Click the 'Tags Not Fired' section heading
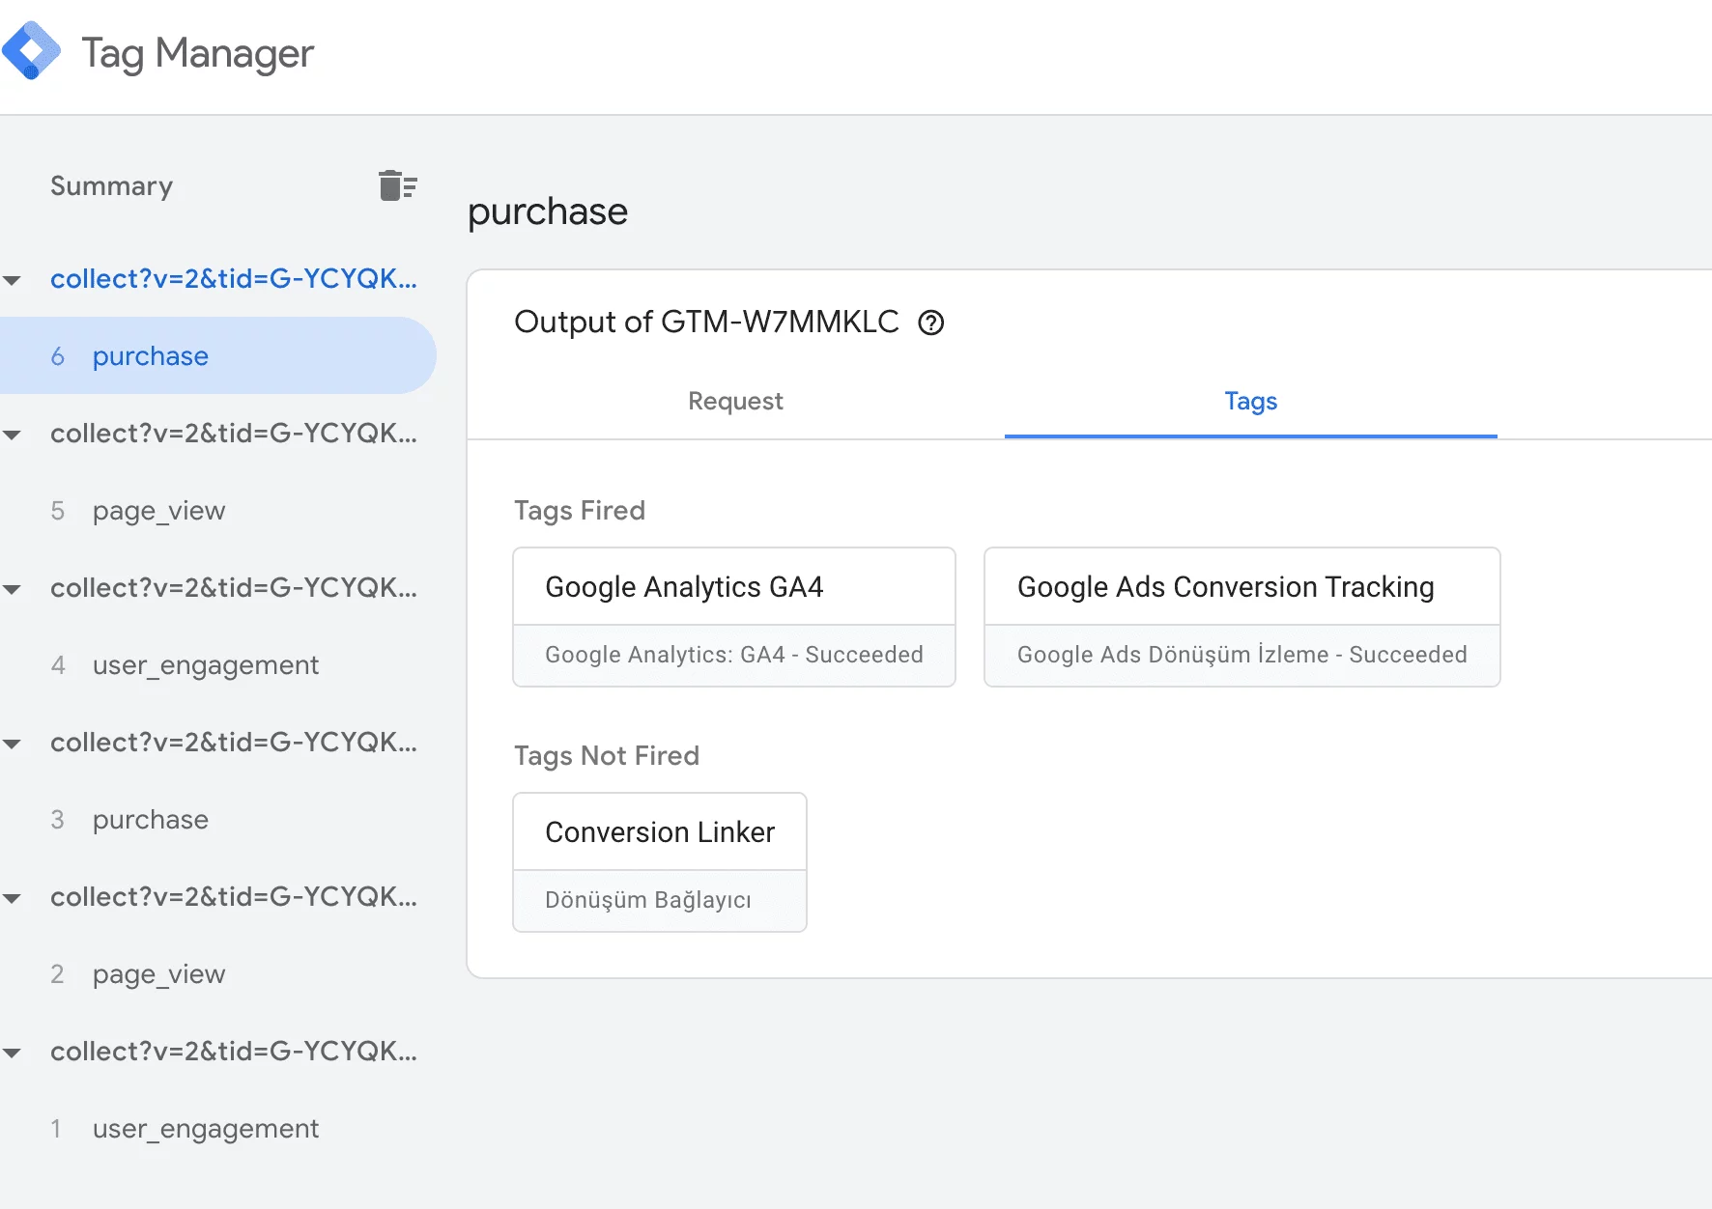Image resolution: width=1712 pixels, height=1209 pixels. tap(607, 756)
